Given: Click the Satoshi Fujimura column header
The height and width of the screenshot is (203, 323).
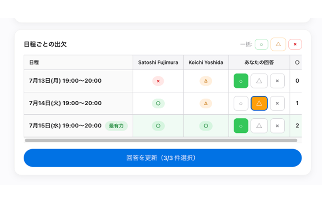Looking at the screenshot, I should [x=158, y=62].
